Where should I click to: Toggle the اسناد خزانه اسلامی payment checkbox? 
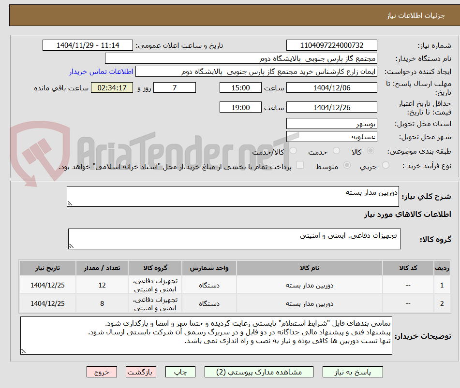click(x=300, y=165)
